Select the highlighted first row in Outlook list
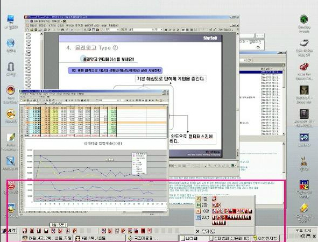 pyautogui.click(x=261, y=72)
